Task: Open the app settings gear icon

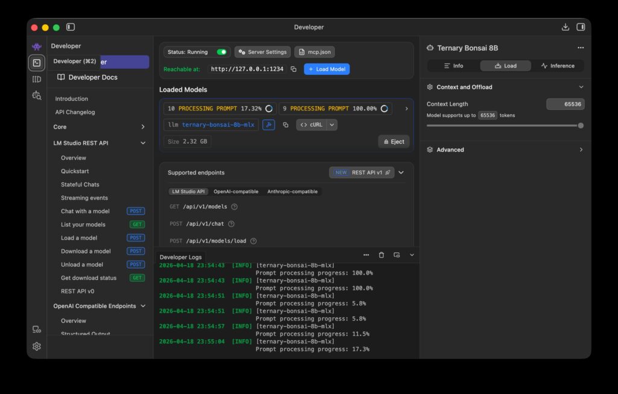Action: (x=37, y=346)
